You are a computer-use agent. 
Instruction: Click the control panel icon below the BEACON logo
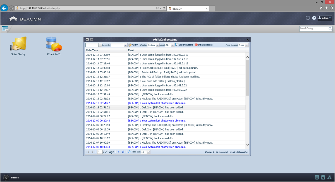(5, 28)
